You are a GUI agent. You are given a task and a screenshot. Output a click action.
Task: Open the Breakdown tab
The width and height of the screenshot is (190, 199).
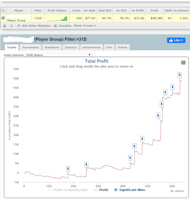[52, 47]
